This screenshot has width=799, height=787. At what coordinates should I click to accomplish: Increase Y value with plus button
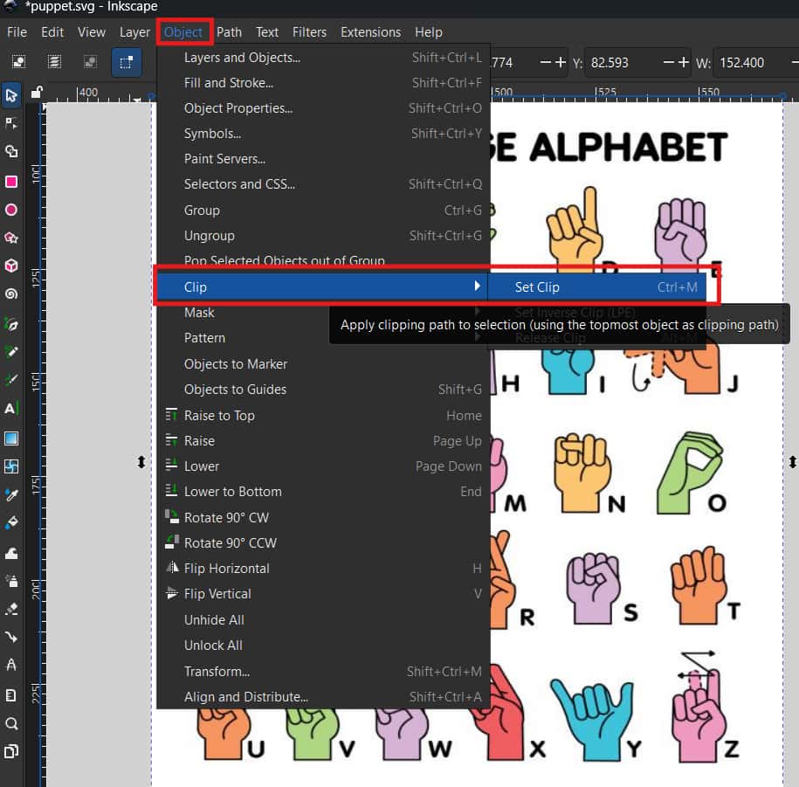point(683,62)
